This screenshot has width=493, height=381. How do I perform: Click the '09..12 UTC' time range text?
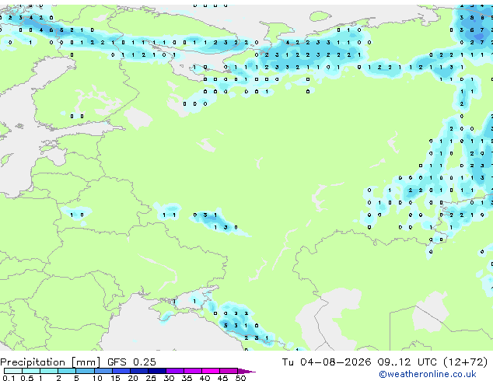[x=407, y=362]
